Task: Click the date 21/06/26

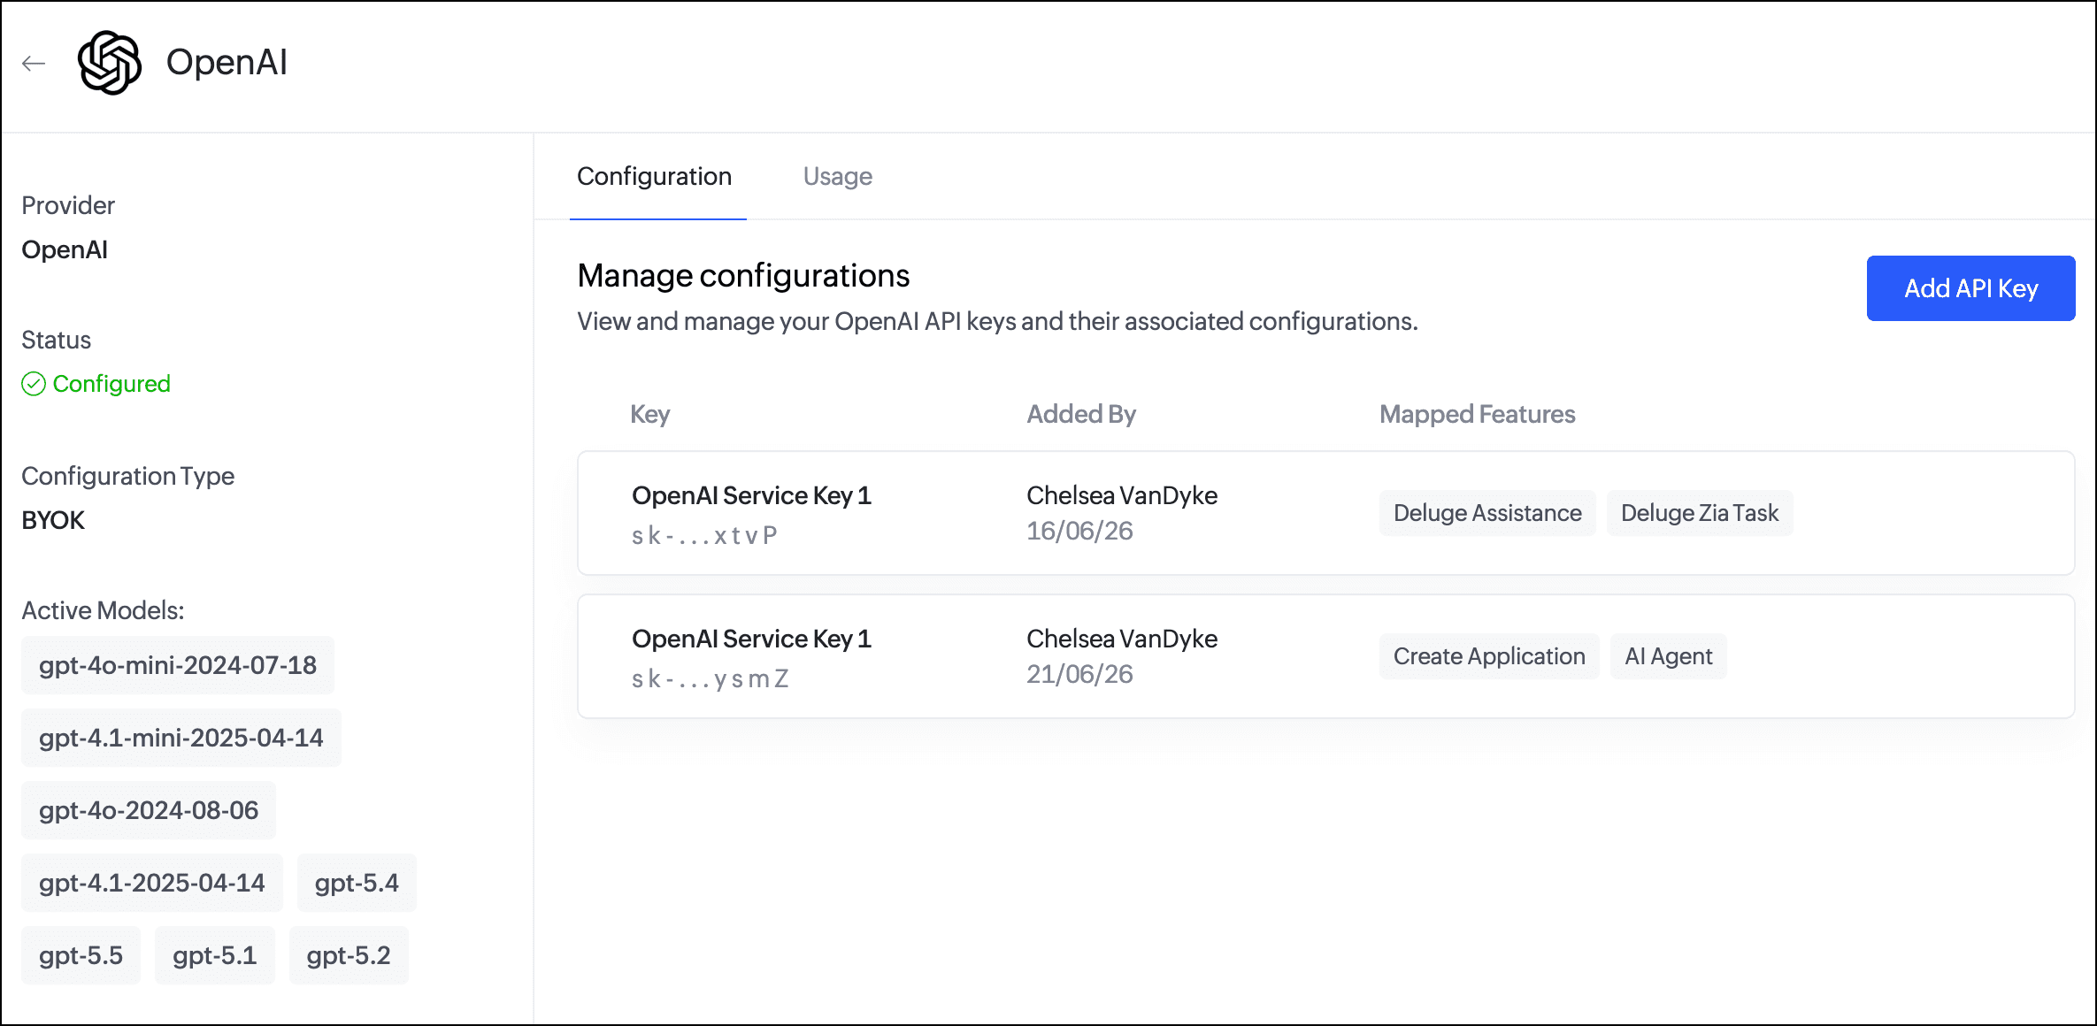Action: 1079,674
